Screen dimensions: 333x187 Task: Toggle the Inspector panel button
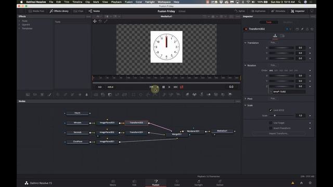pos(298,11)
